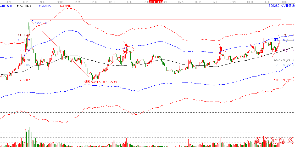Screen dimensions: 295x147
Task: Select the 75.0%(270) retracement level label
Action: (x=285, y=65)
